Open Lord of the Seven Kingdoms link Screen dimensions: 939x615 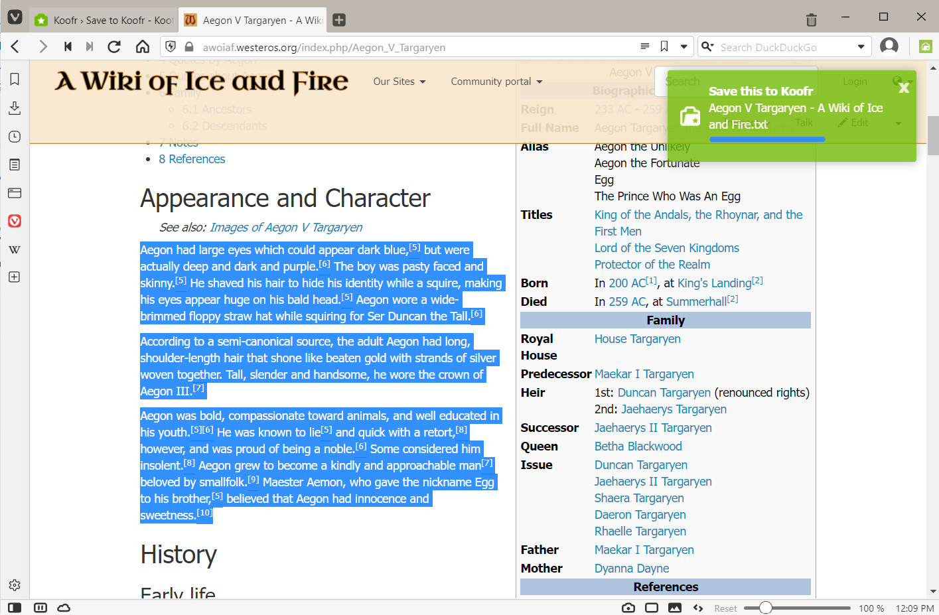point(666,248)
